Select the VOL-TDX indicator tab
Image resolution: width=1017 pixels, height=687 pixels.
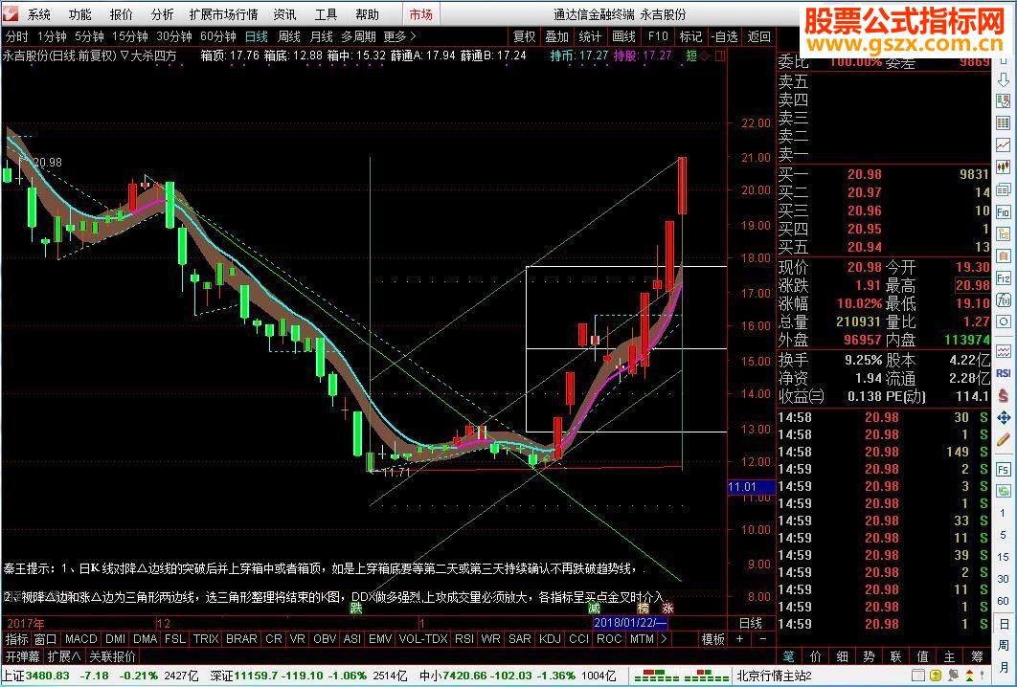pos(423,639)
